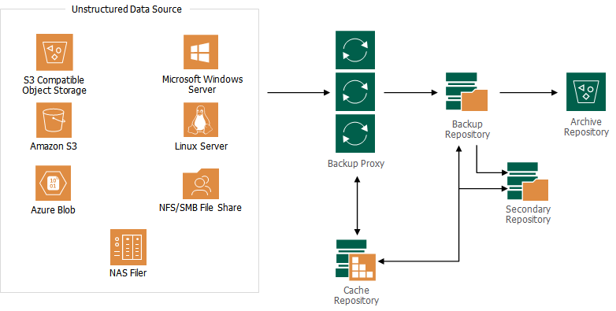Select the Amazon S3 bucket icon
The height and width of the screenshot is (311, 616).
tap(54, 120)
